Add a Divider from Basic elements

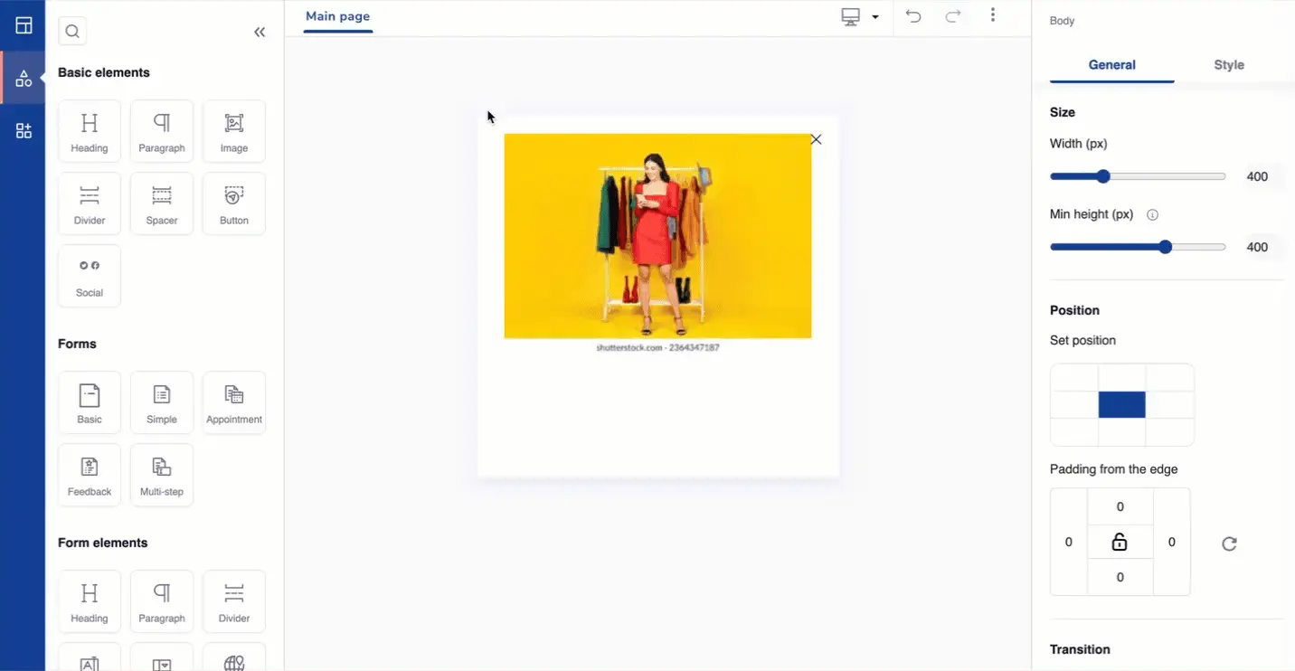tap(90, 203)
